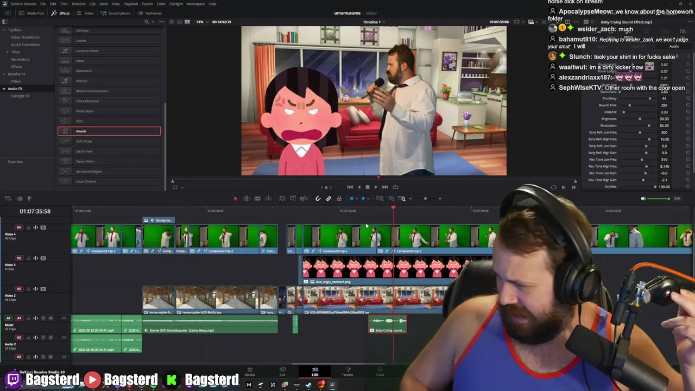The image size is (695, 391).
Task: Open the Media Pool panel
Action: (x=33, y=13)
